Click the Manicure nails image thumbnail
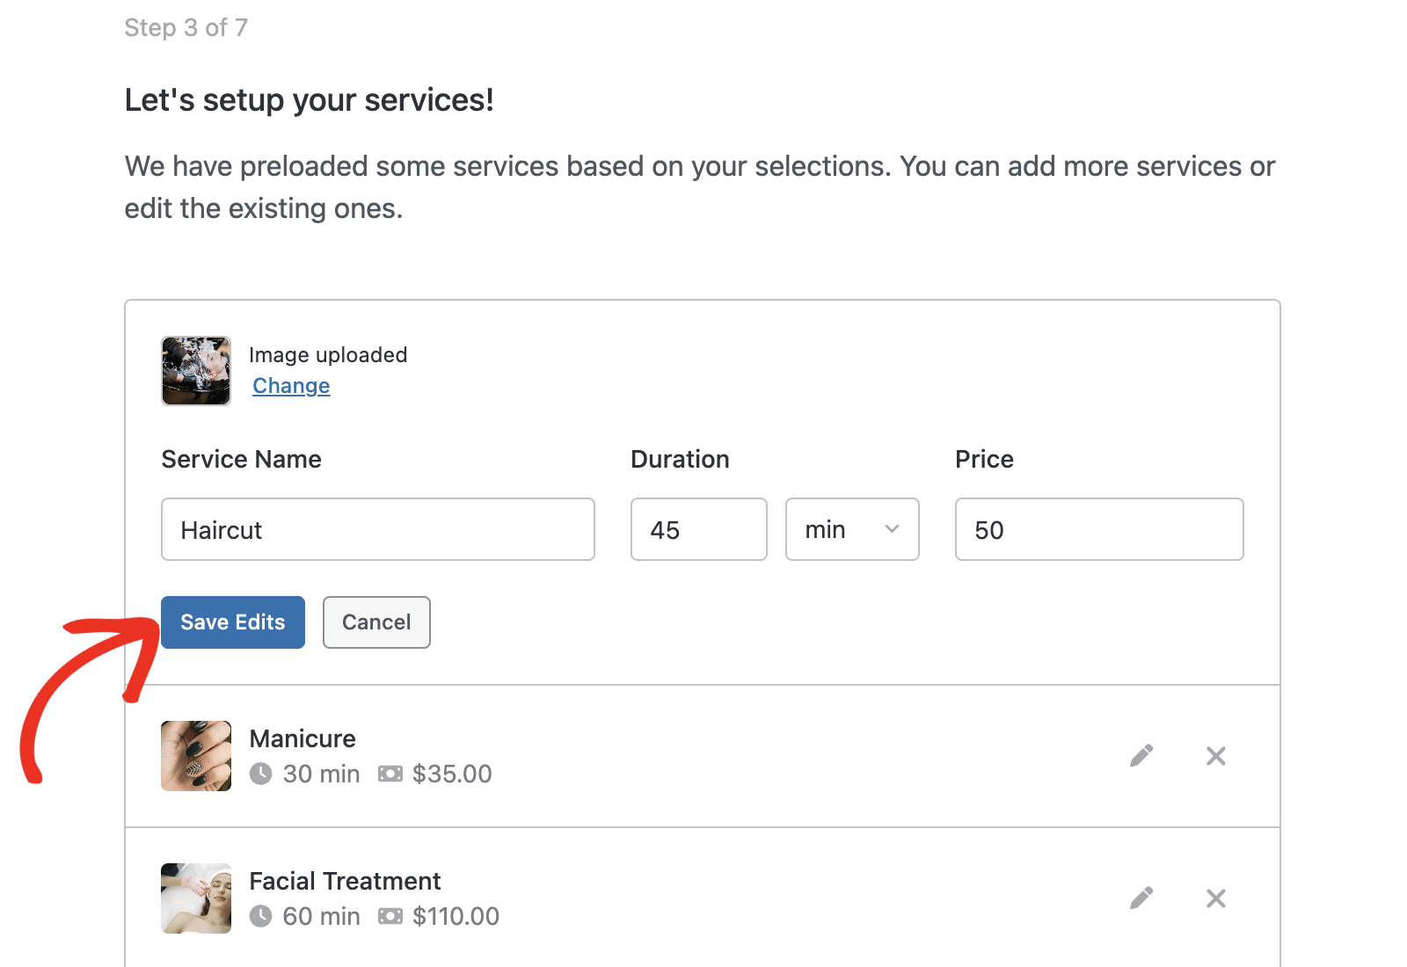Image resolution: width=1407 pixels, height=967 pixels. (x=195, y=755)
